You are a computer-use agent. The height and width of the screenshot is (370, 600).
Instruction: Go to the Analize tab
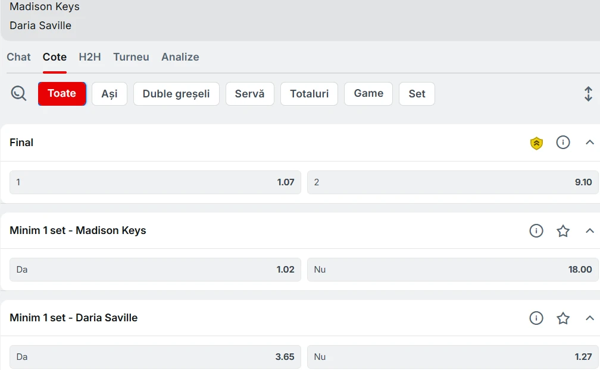point(180,57)
